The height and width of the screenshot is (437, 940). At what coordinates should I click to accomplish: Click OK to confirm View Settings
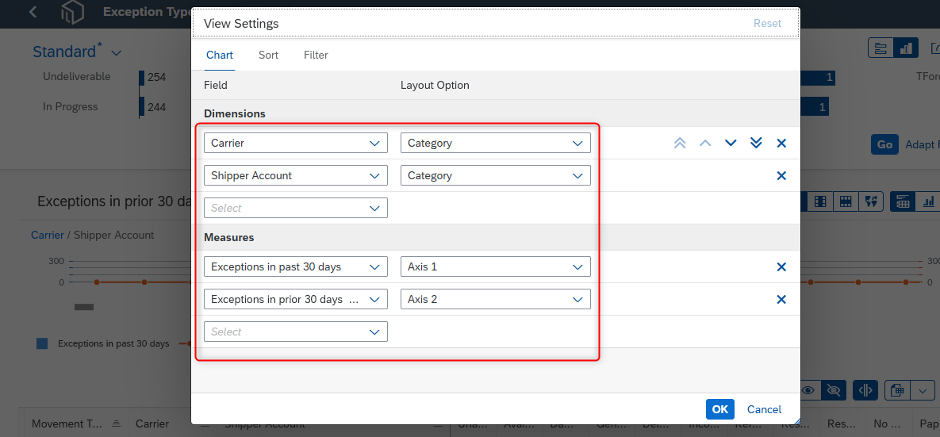pyautogui.click(x=720, y=409)
